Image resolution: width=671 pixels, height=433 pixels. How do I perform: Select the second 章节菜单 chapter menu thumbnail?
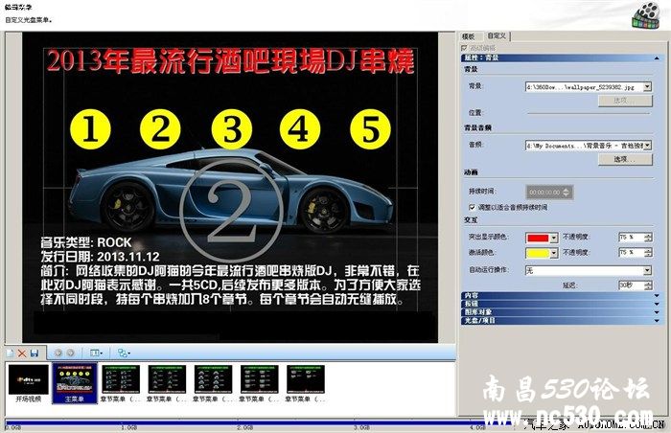point(167,383)
